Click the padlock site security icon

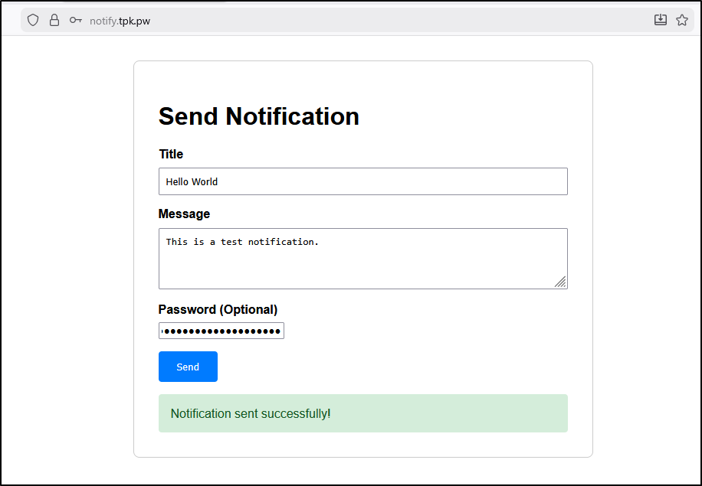point(54,21)
